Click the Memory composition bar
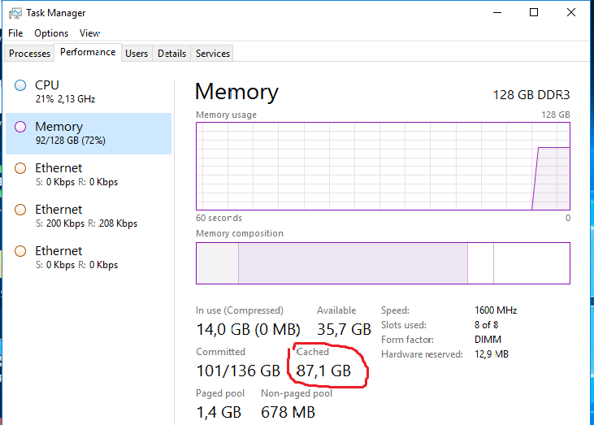 click(383, 263)
